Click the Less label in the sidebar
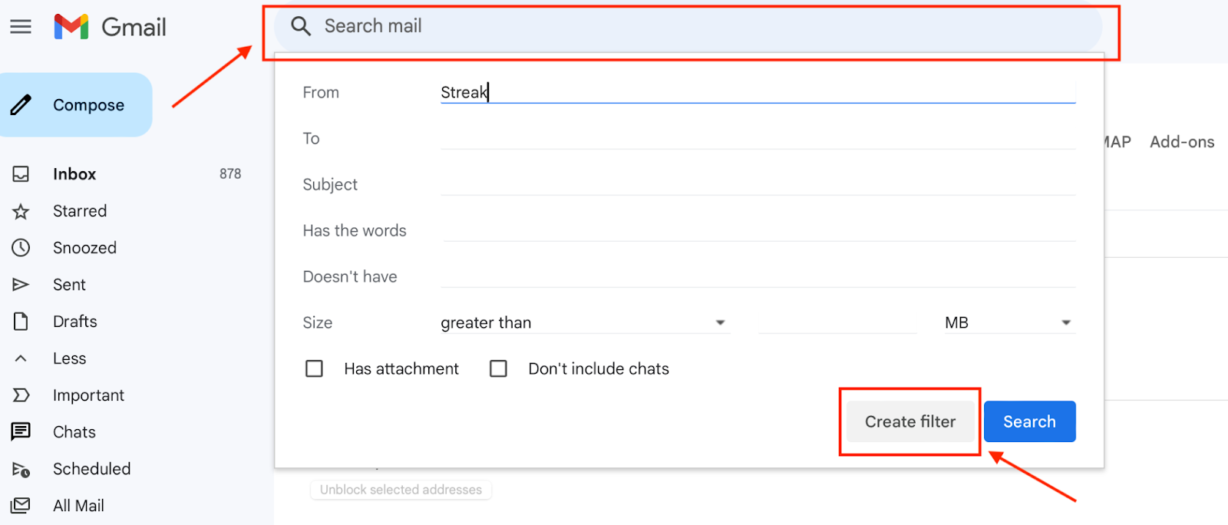This screenshot has height=525, width=1228. pyautogui.click(x=69, y=358)
